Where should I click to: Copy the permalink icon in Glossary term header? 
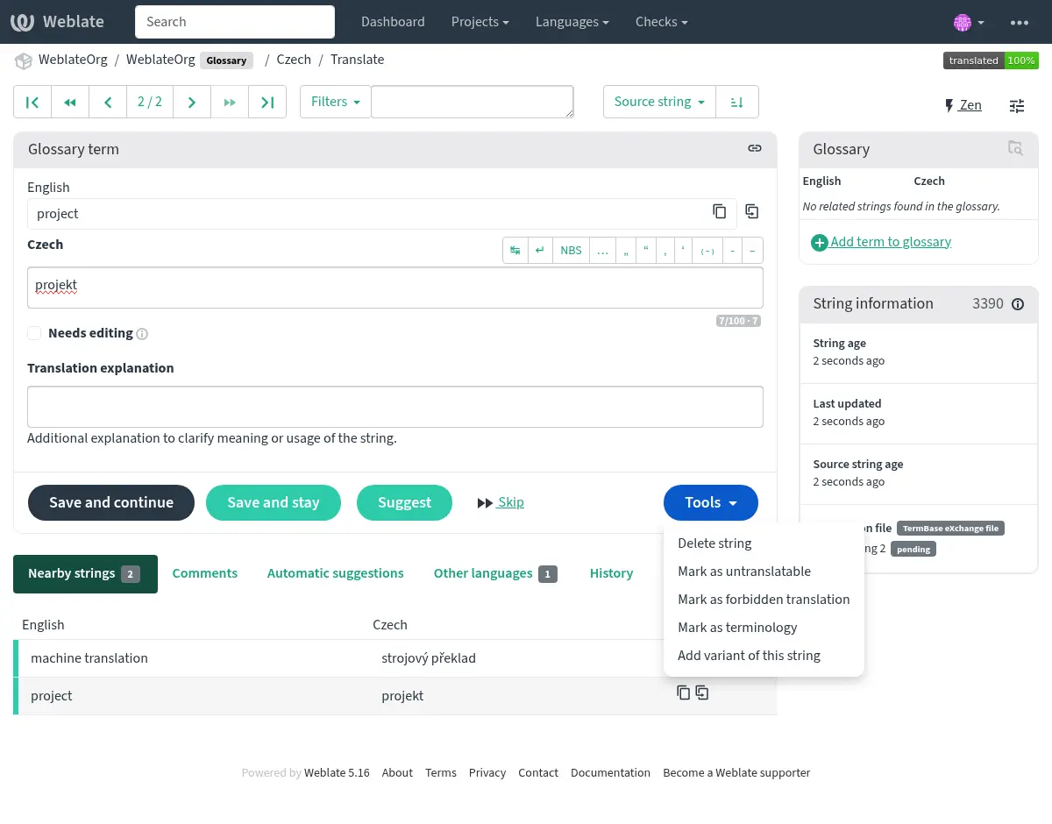(x=754, y=148)
